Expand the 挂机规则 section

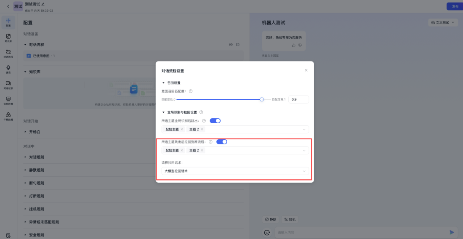25,209
